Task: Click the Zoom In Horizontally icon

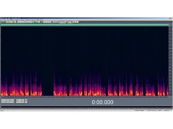Action: 18,100
